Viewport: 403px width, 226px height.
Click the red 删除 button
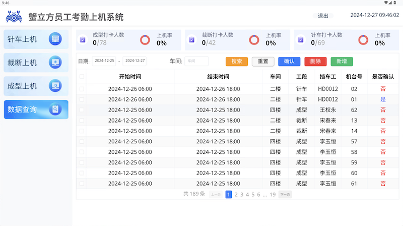click(x=315, y=62)
